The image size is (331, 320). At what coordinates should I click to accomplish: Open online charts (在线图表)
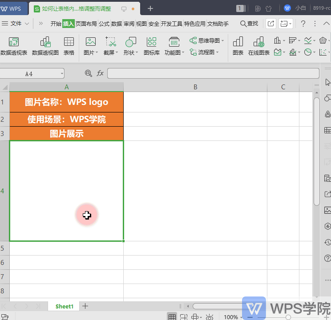coord(259,46)
